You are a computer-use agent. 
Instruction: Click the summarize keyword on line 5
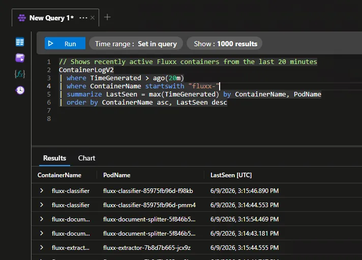click(84, 94)
